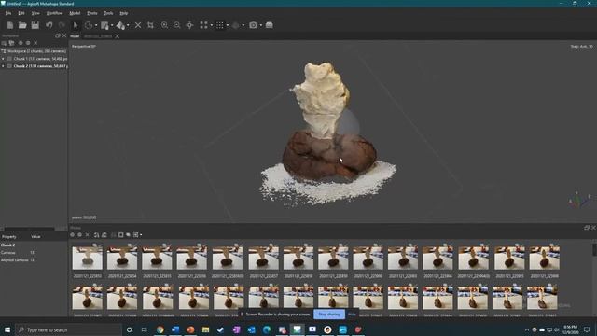Open Chrome from the taskbar
Viewport: 597px width, 336px height.
coord(160,329)
